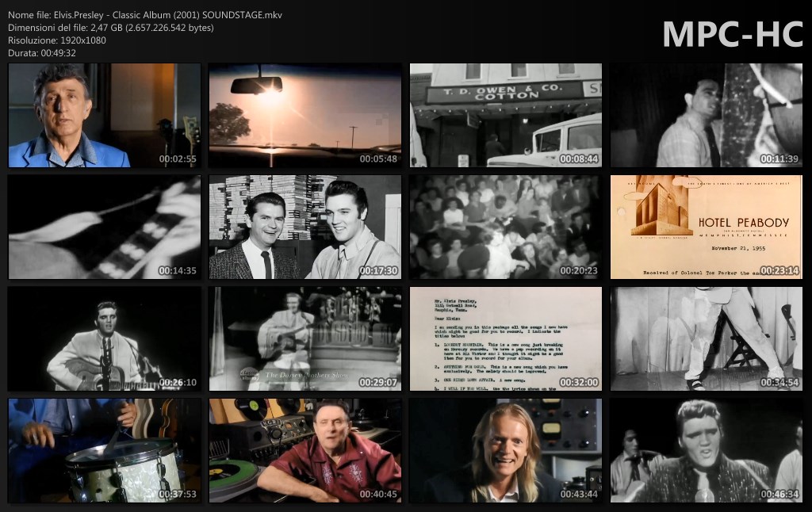
Task: Open the typed letter thumbnail at 00:32:00
Action: tap(506, 339)
